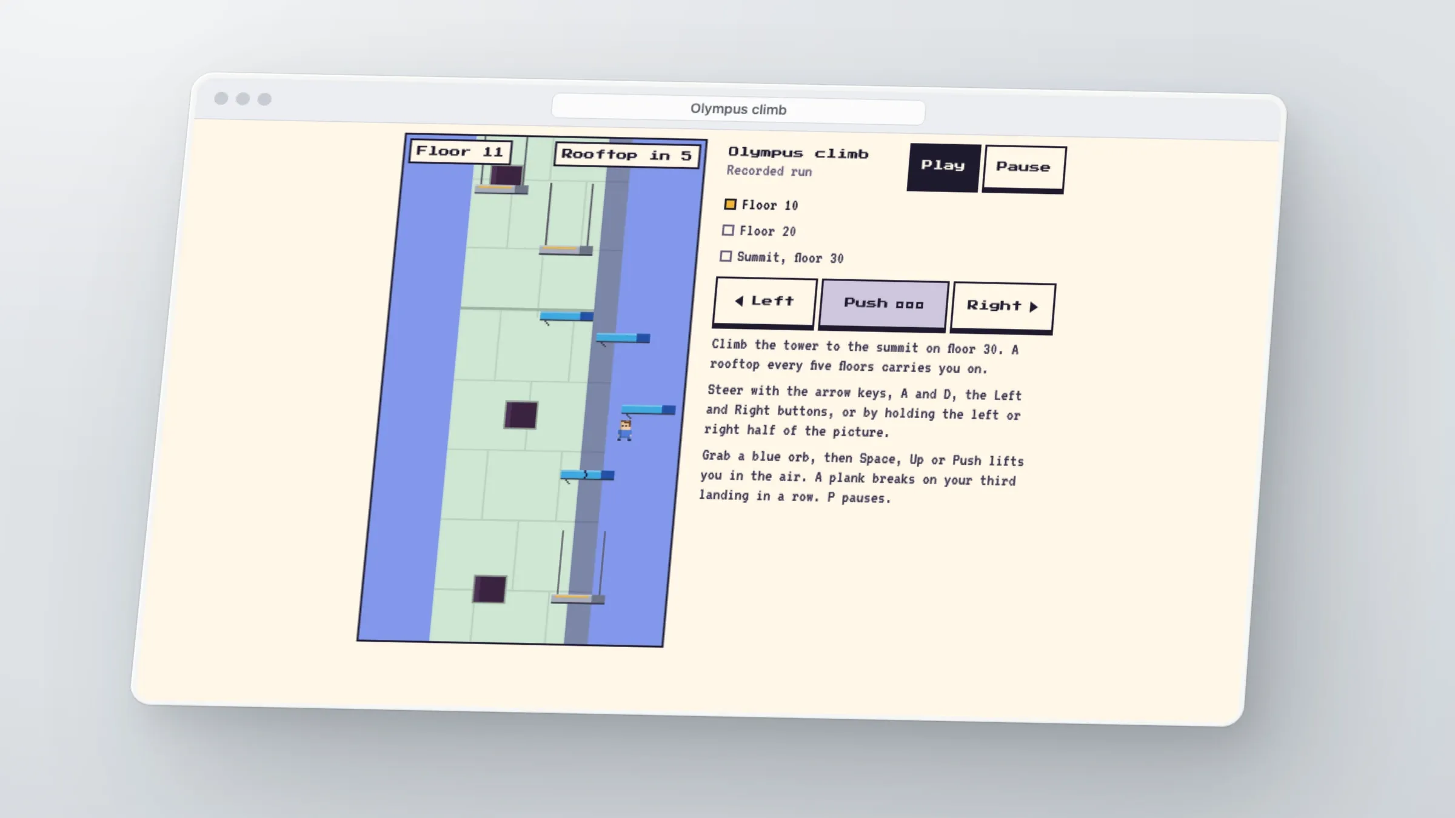The height and width of the screenshot is (818, 1455).
Task: Click the hanging scaffold platform near bottom
Action: [578, 599]
